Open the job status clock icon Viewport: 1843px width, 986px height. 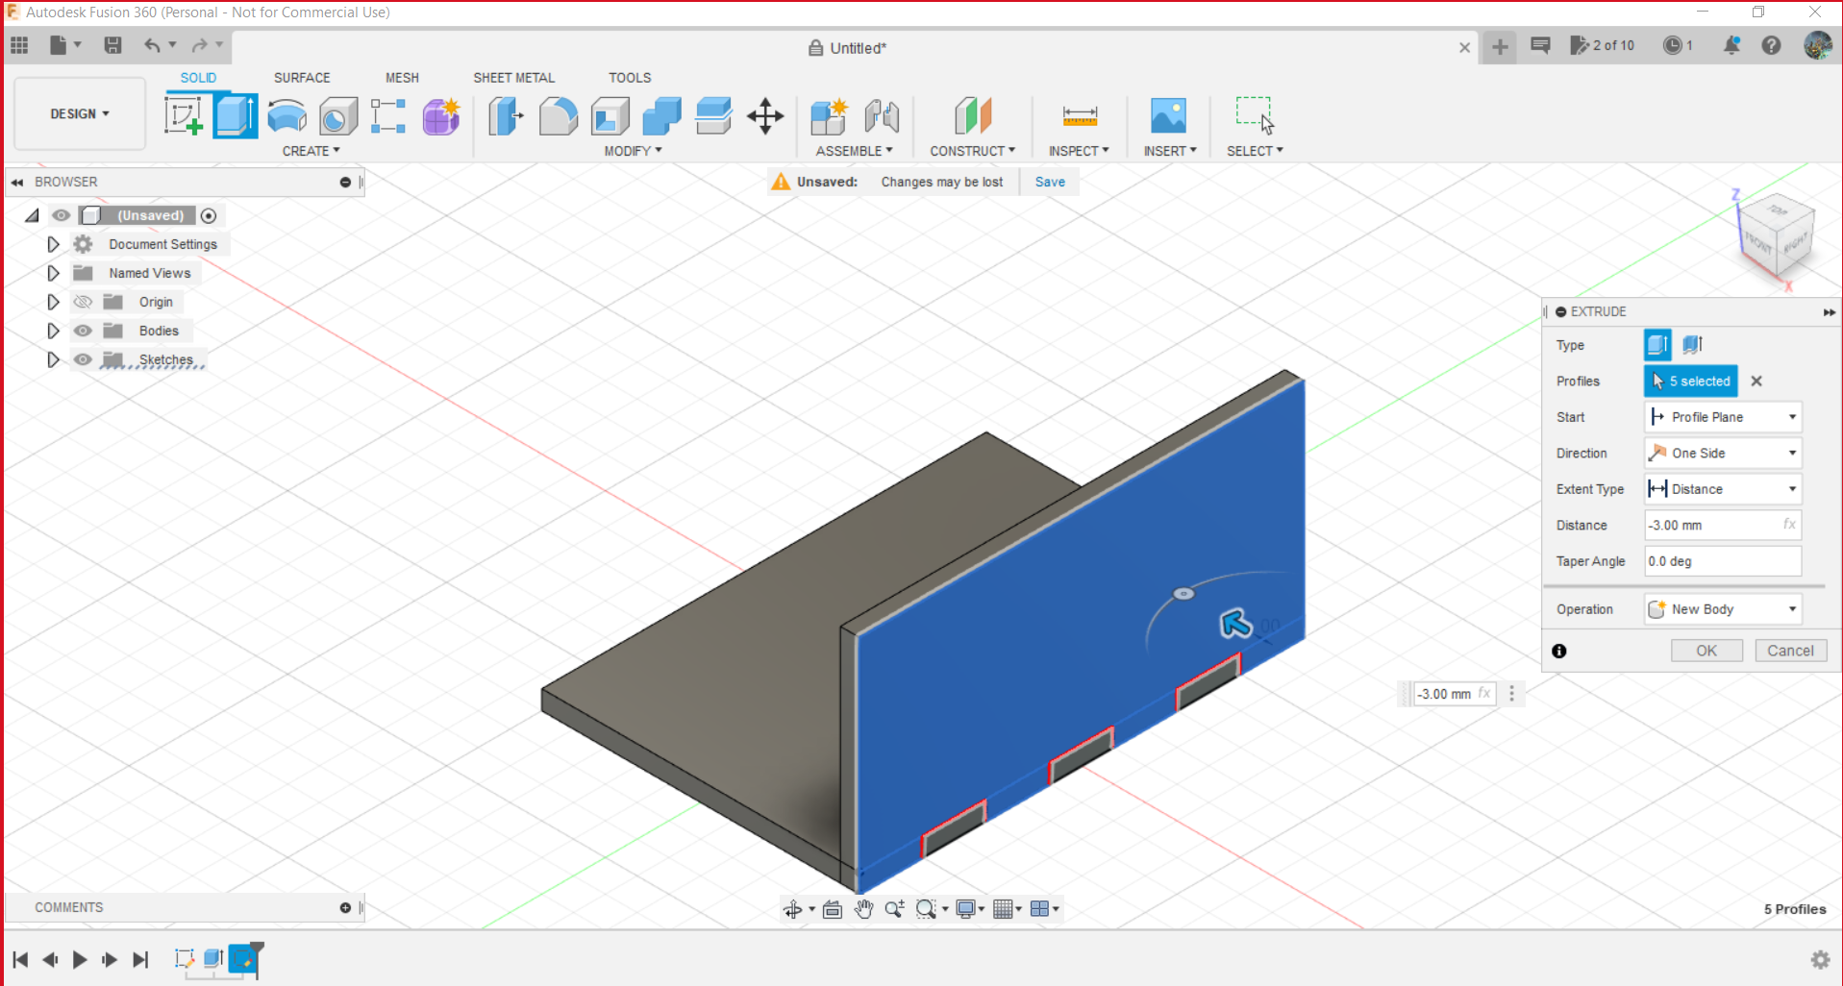tap(1673, 45)
